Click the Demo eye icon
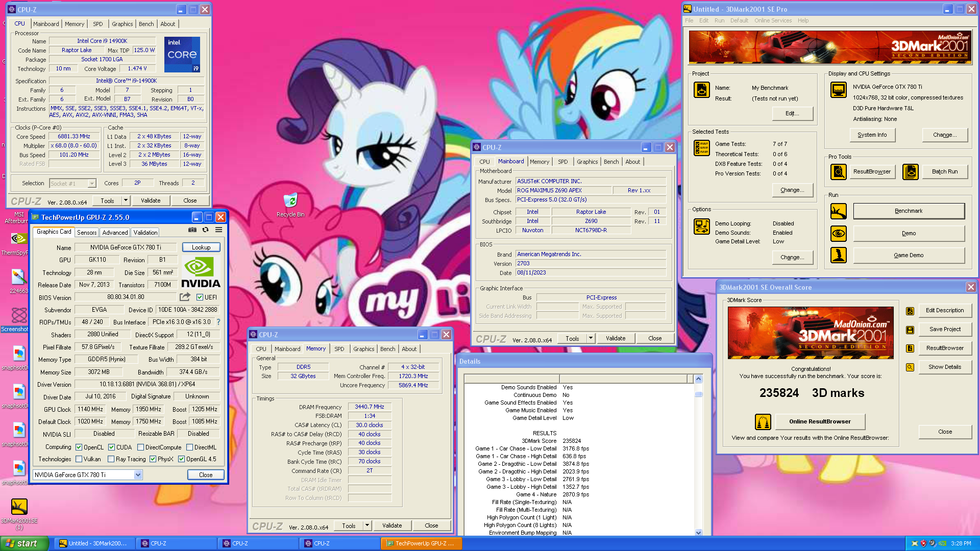The image size is (980, 551). (x=839, y=234)
